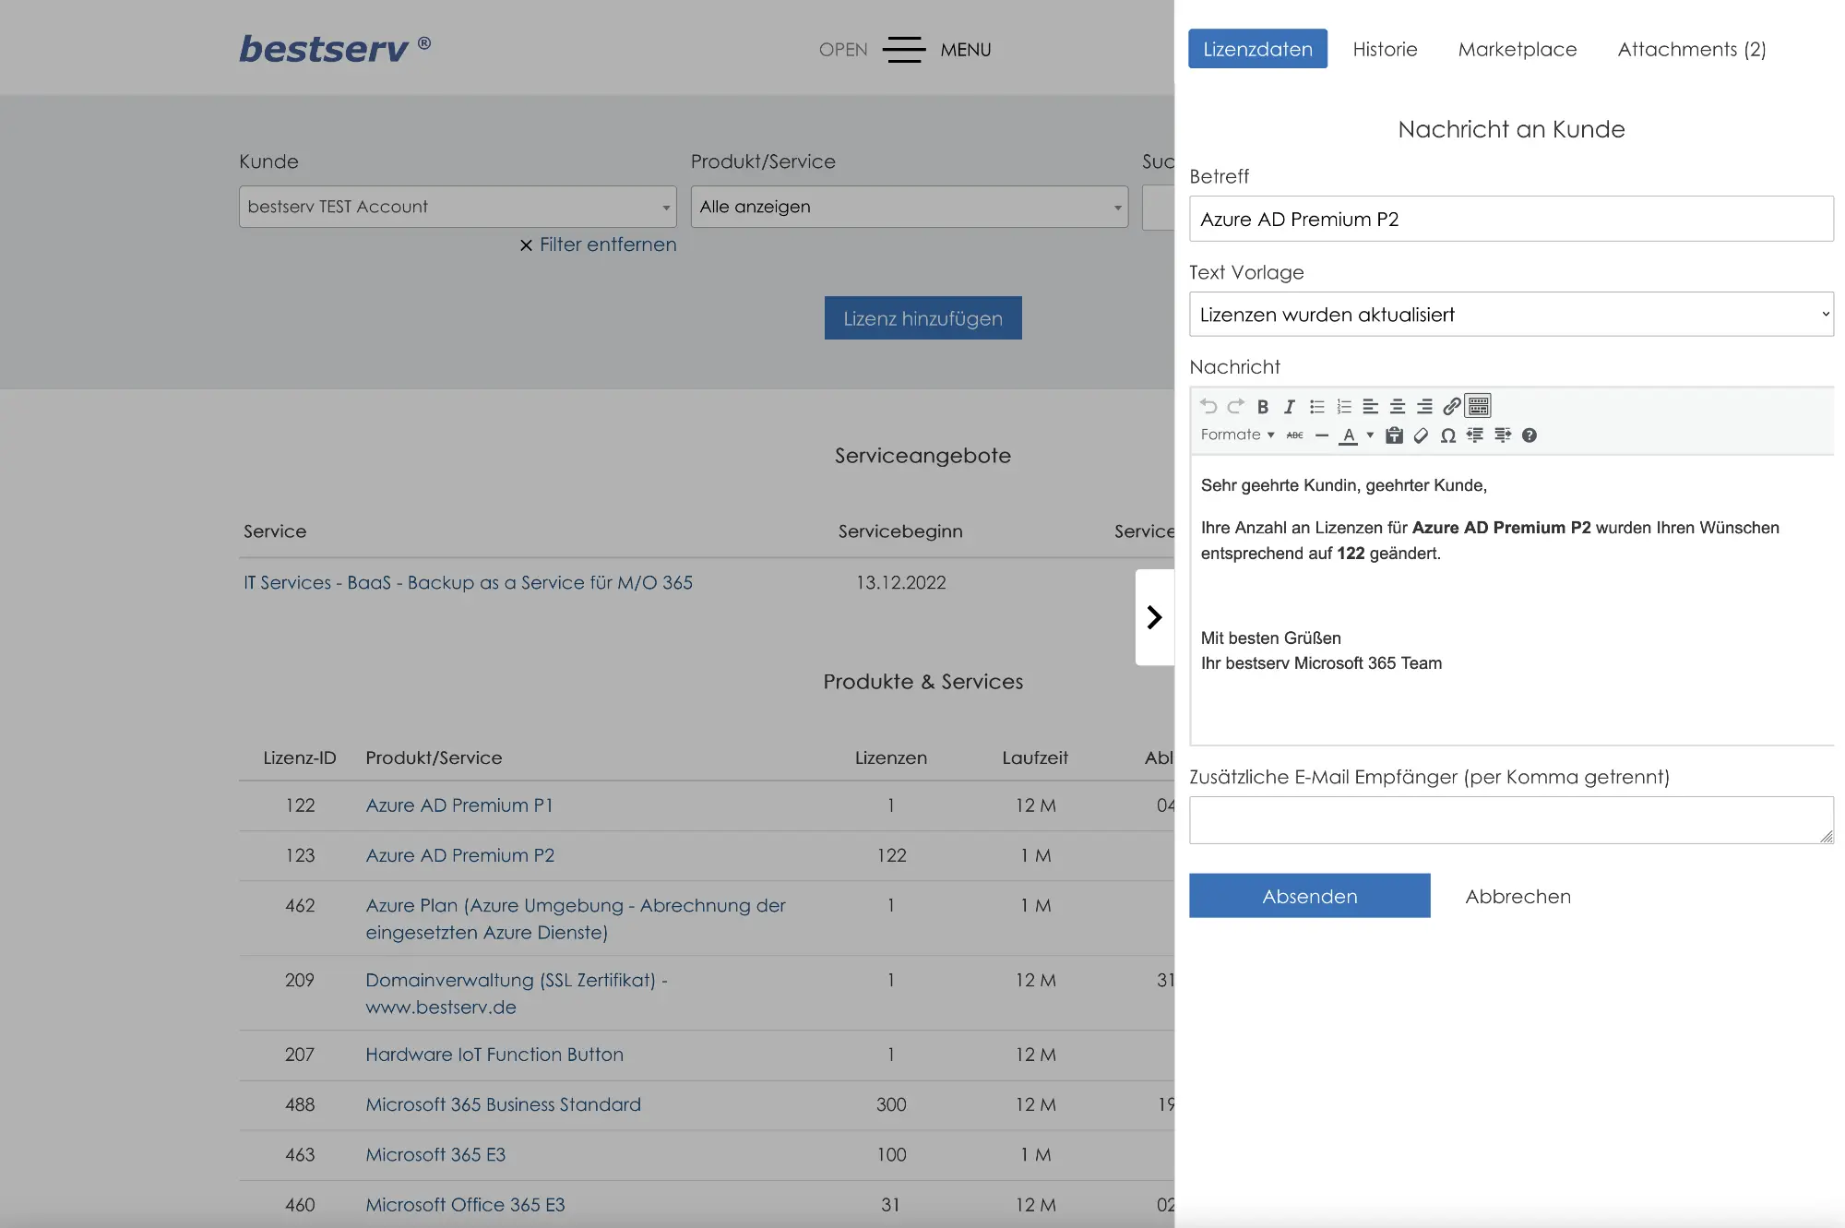Screen dimensions: 1845x1228
Task: Clear formatting with the eraser icon
Action: coord(1422,435)
